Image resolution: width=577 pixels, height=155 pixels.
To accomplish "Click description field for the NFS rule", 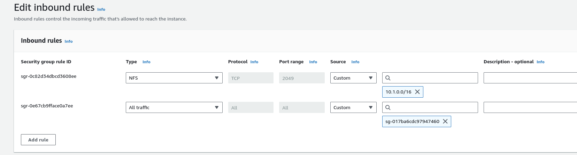I will (x=530, y=78).
